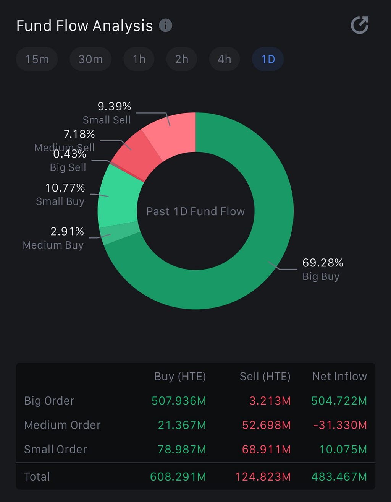Select the 2h interval
Image resolution: width=391 pixels, height=502 pixels.
[182, 59]
